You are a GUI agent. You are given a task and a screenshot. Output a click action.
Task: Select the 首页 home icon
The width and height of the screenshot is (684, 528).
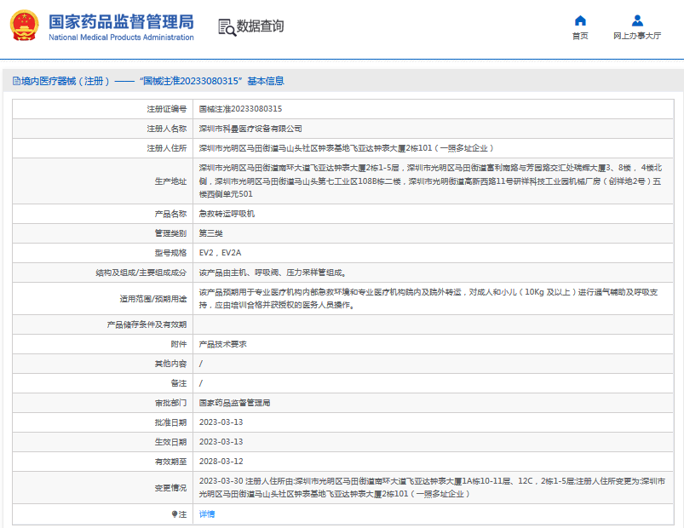[581, 20]
